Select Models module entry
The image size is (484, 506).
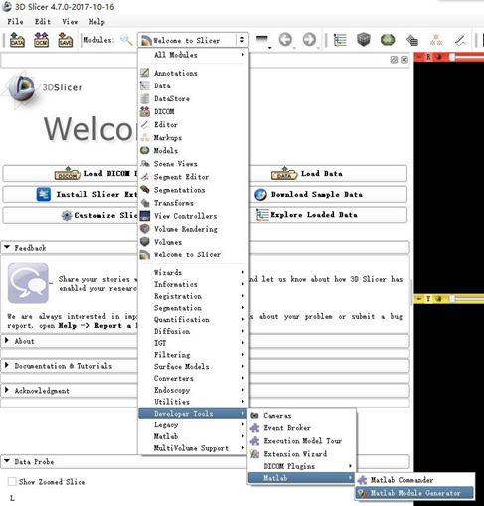coord(193,151)
